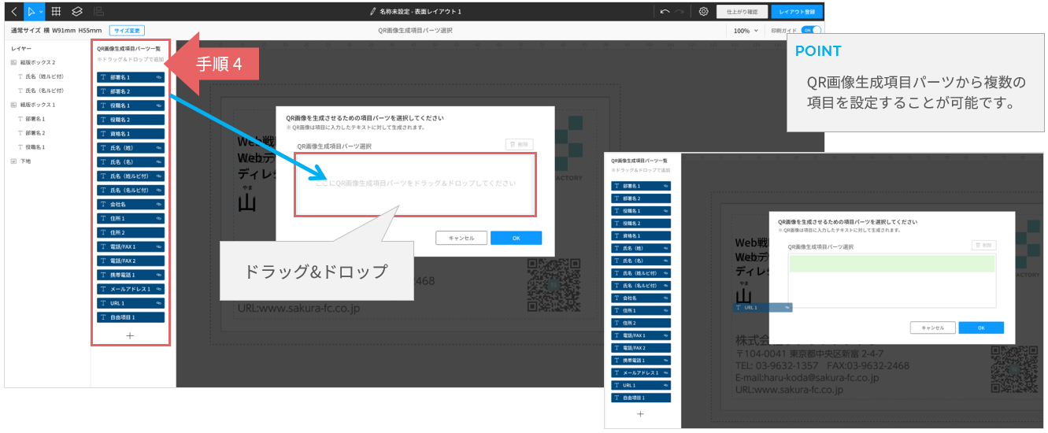
Task: Click the 電話/FAX１ part in main parts list
Action: coord(131,246)
